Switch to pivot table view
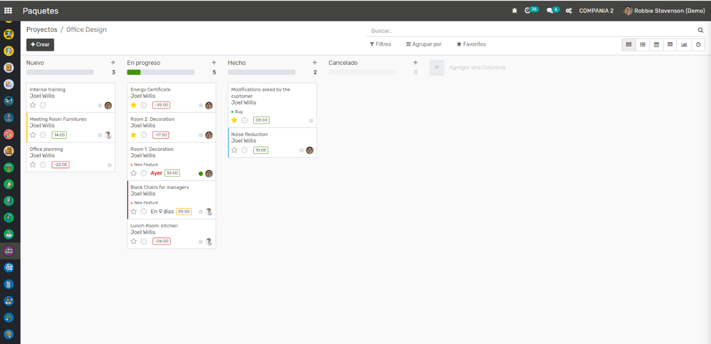 point(670,44)
